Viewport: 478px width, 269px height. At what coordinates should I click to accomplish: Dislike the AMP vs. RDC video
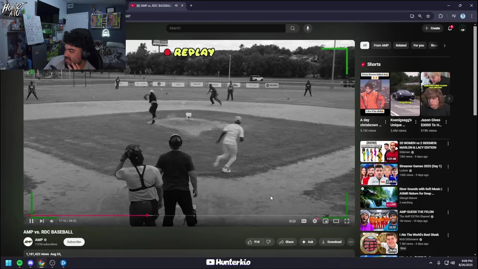click(268, 242)
